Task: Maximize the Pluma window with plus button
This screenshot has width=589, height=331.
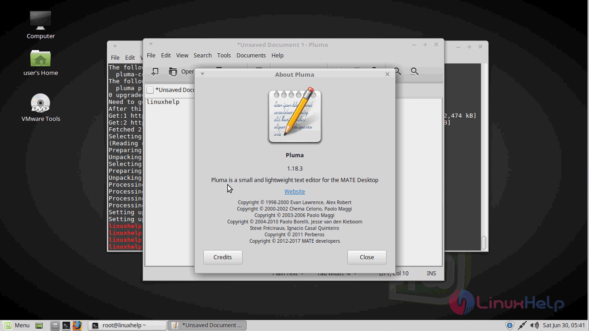Action: tap(425, 45)
